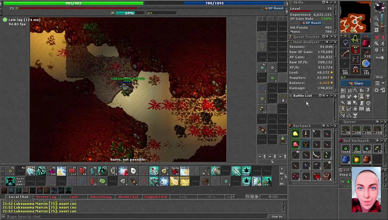Screen dimensions: 388x220
Task: Open the Hunt Analyser panel menu icon
Action: pyautogui.click(x=327, y=42)
